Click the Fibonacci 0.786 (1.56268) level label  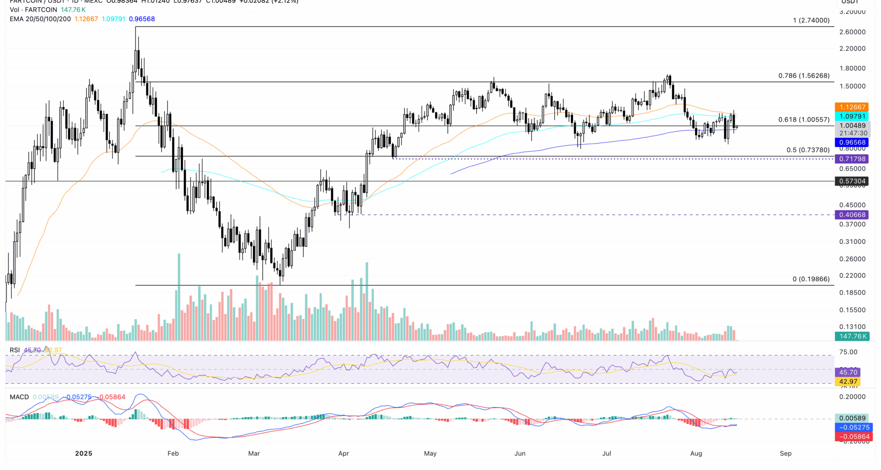[803, 76]
